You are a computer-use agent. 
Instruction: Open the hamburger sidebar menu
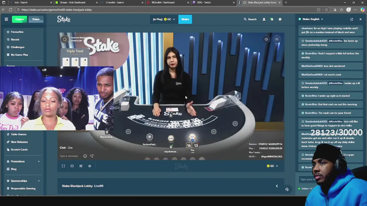[6, 19]
